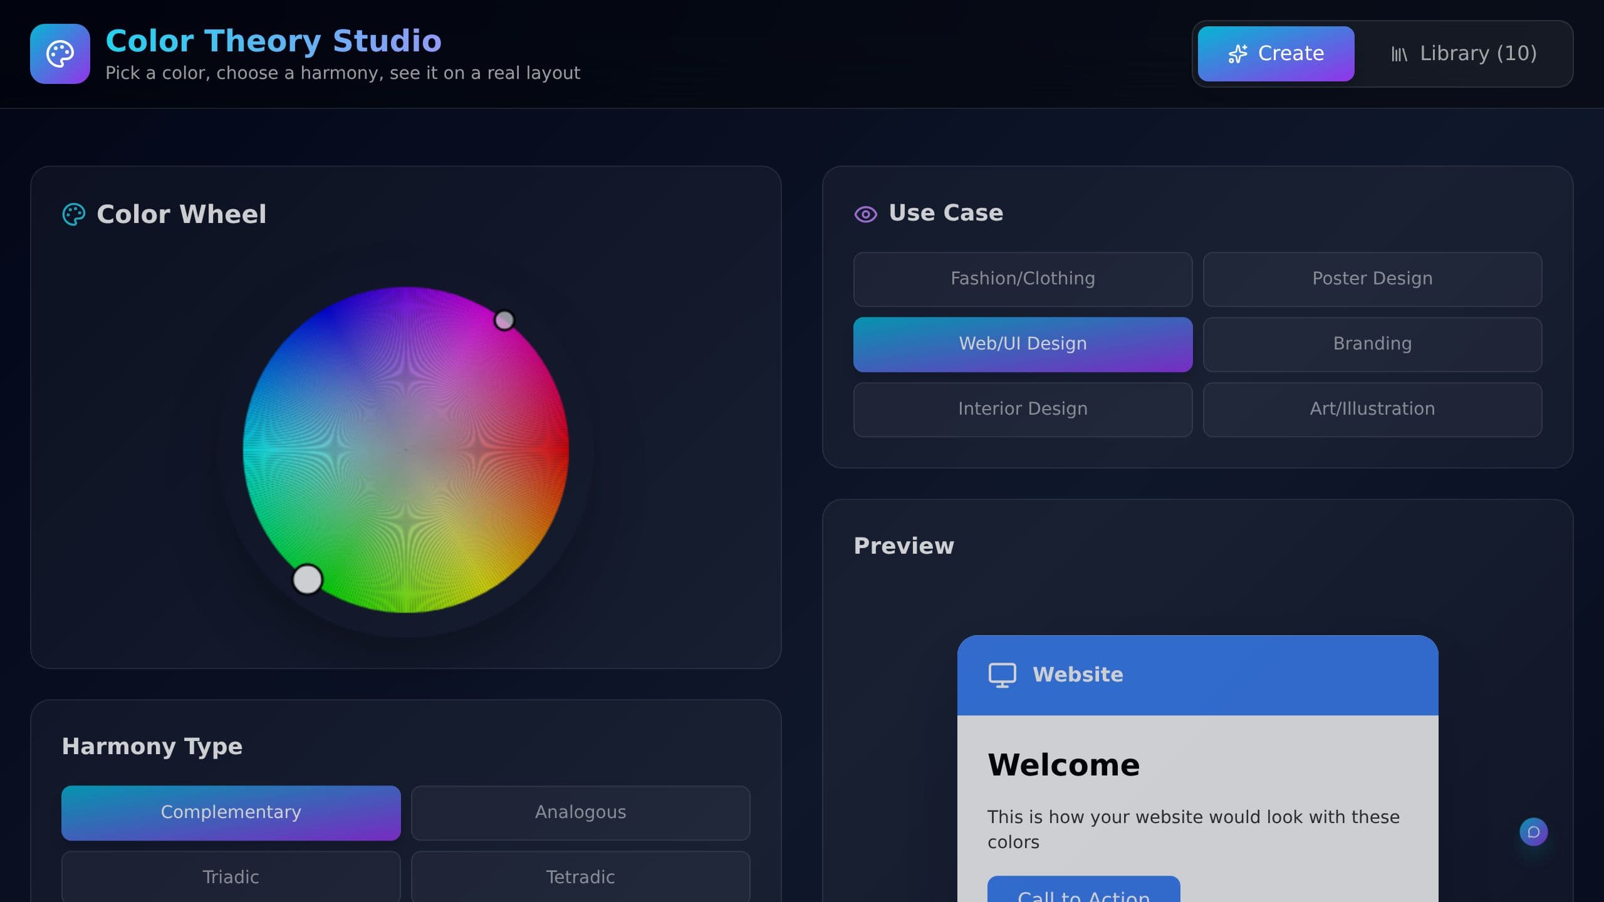Screen dimensions: 1604x902
Task: Click the library books icon
Action: [1399, 54]
